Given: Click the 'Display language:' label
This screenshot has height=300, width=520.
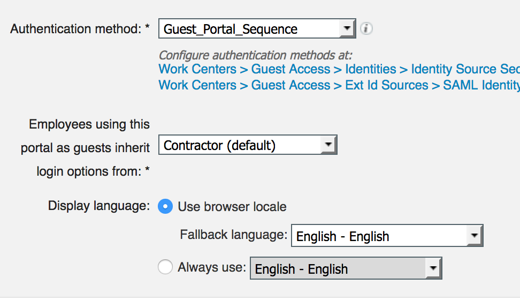Looking at the screenshot, I should (99, 206).
